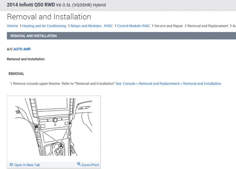
Task: Click the Removal and Replacement breadcrumb text
Action: 208,26
